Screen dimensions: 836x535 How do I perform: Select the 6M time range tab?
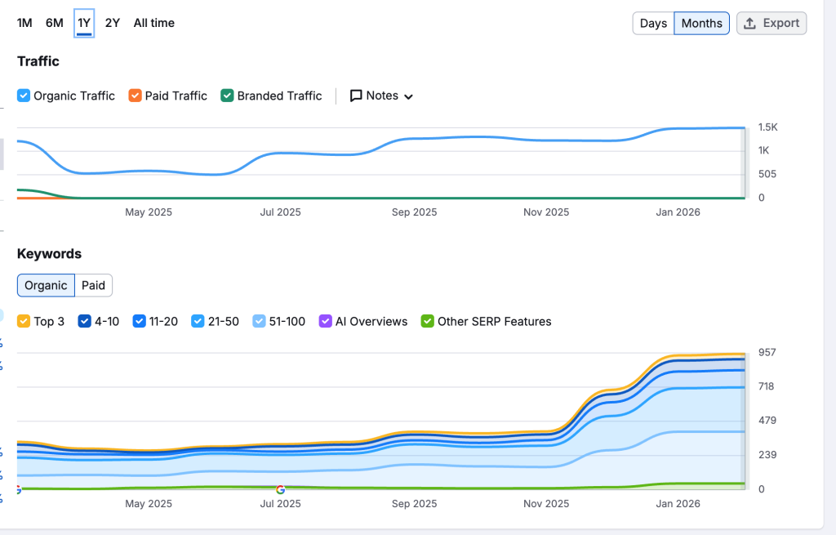point(55,23)
